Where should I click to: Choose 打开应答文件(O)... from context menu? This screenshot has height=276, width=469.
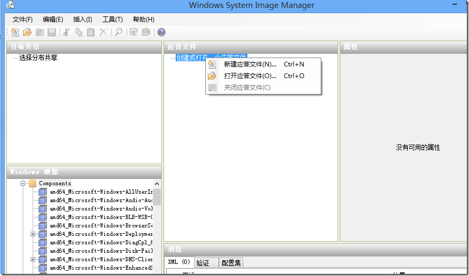[263, 76]
